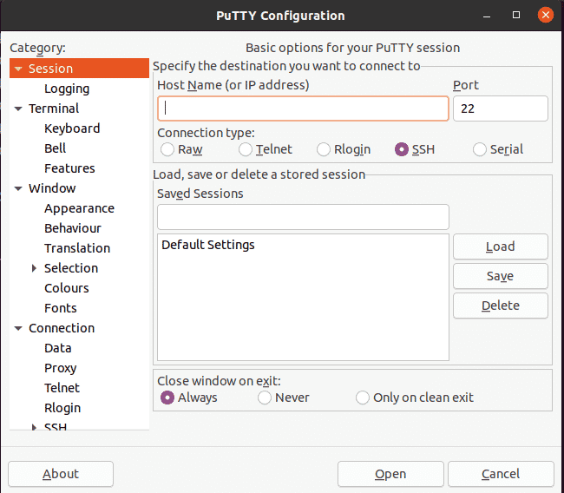Open the Logging settings panel
This screenshot has width=564, height=493.
click(x=67, y=89)
